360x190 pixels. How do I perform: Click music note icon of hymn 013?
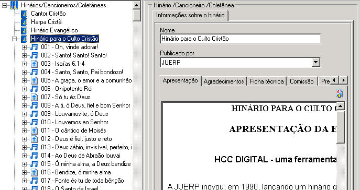[x=34, y=147]
